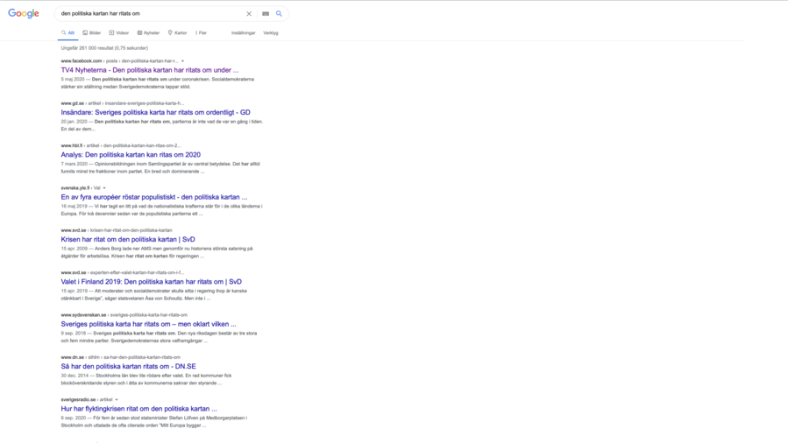Expand the dropdown arrow beside svenska.yle.fi
The image size is (788, 443).
pyautogui.click(x=104, y=188)
